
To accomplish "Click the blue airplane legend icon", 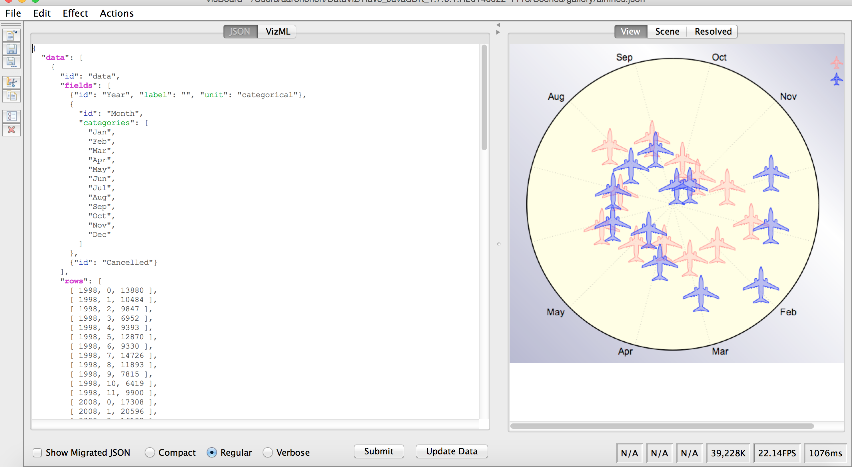I will 836,79.
